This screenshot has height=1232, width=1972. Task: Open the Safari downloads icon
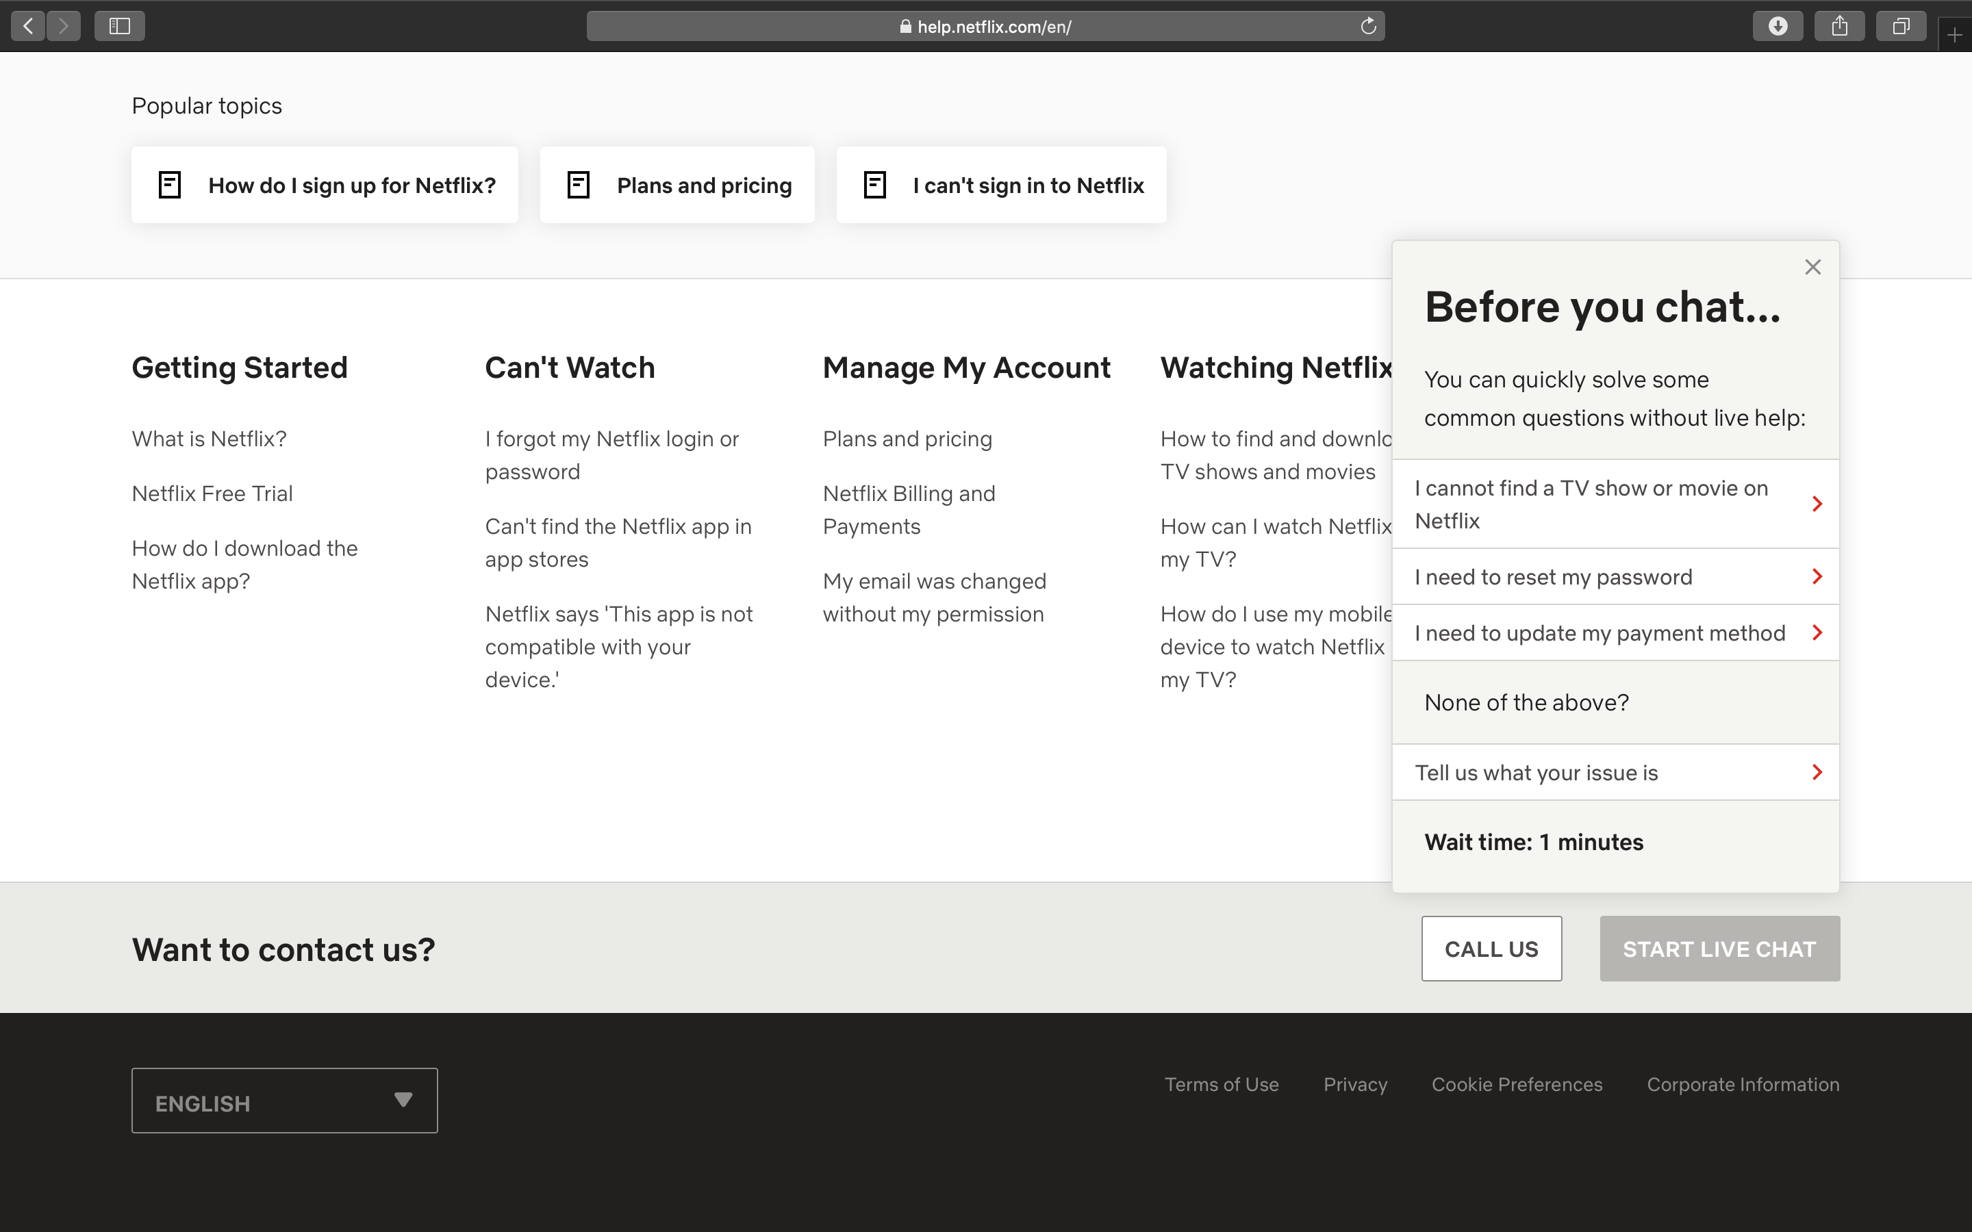tap(1778, 26)
